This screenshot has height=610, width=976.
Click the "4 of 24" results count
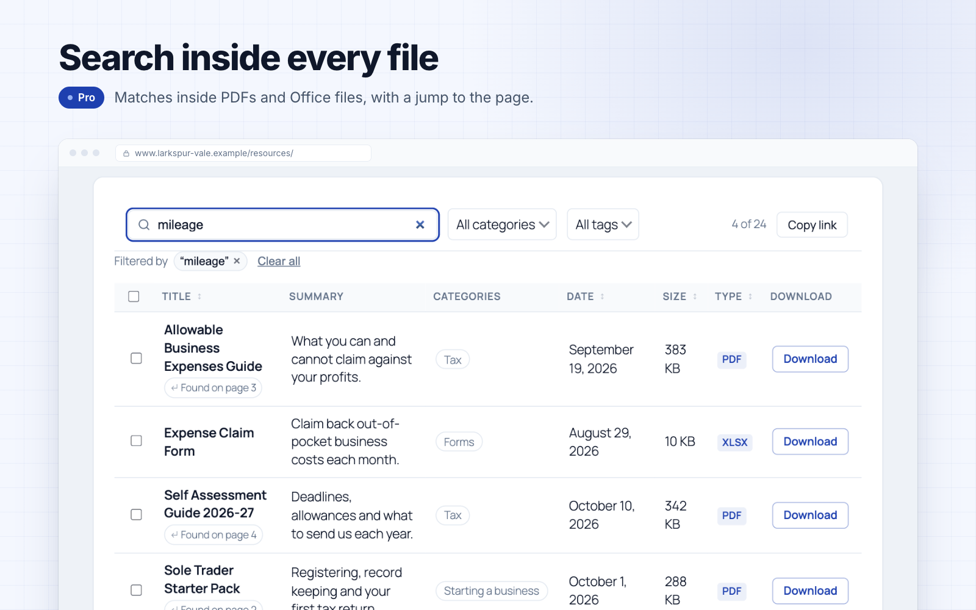[x=749, y=224]
